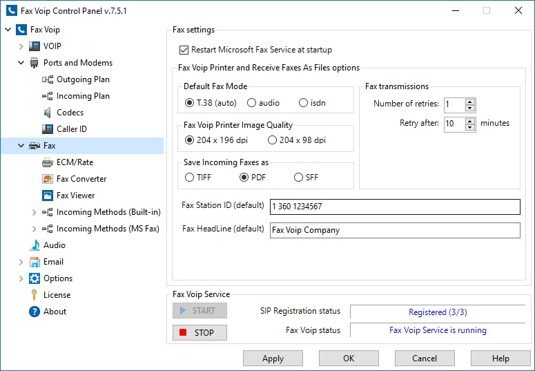Screen dimensions: 535x371
Task: Expand Incoming Methods (Built-in) node
Action: (35, 212)
